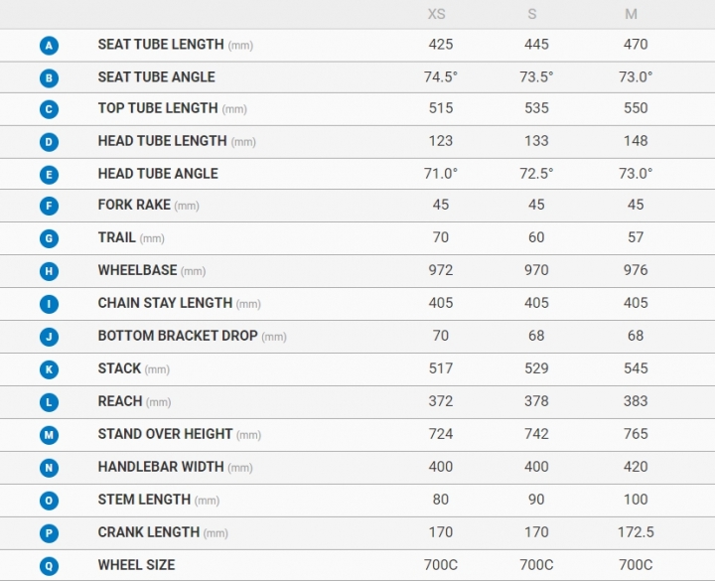Select the S size column header
Image resolution: width=715 pixels, height=581 pixels.
click(x=532, y=14)
